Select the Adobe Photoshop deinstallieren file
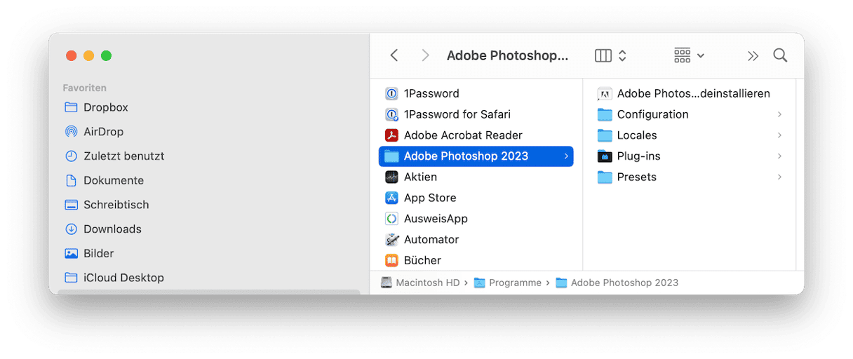 (x=684, y=93)
